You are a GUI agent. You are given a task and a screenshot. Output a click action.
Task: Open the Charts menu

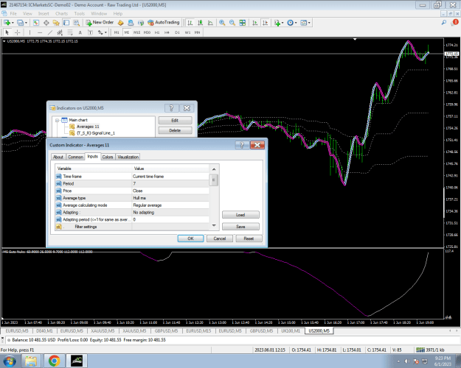(61, 13)
